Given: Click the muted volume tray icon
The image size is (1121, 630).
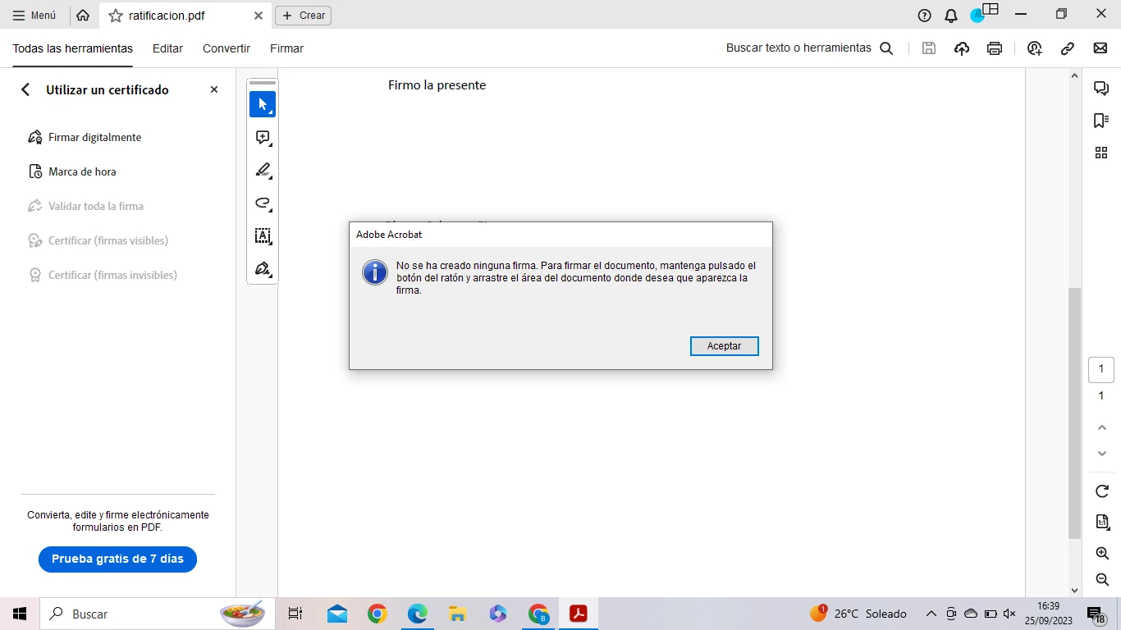Looking at the screenshot, I should (1009, 614).
